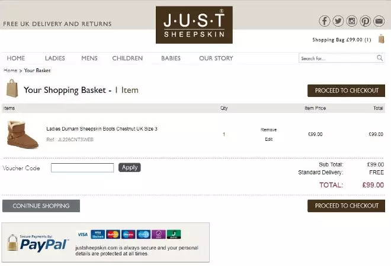This screenshot has height=266, width=391.
Task: Open the CHILDREN menu
Action: [127, 59]
